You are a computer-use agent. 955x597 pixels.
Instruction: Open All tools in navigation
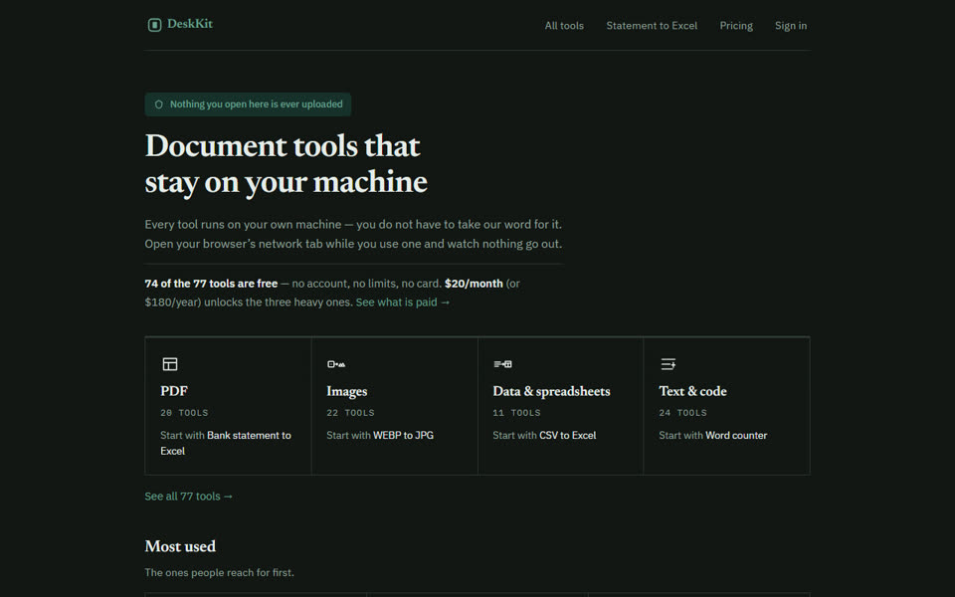point(564,26)
